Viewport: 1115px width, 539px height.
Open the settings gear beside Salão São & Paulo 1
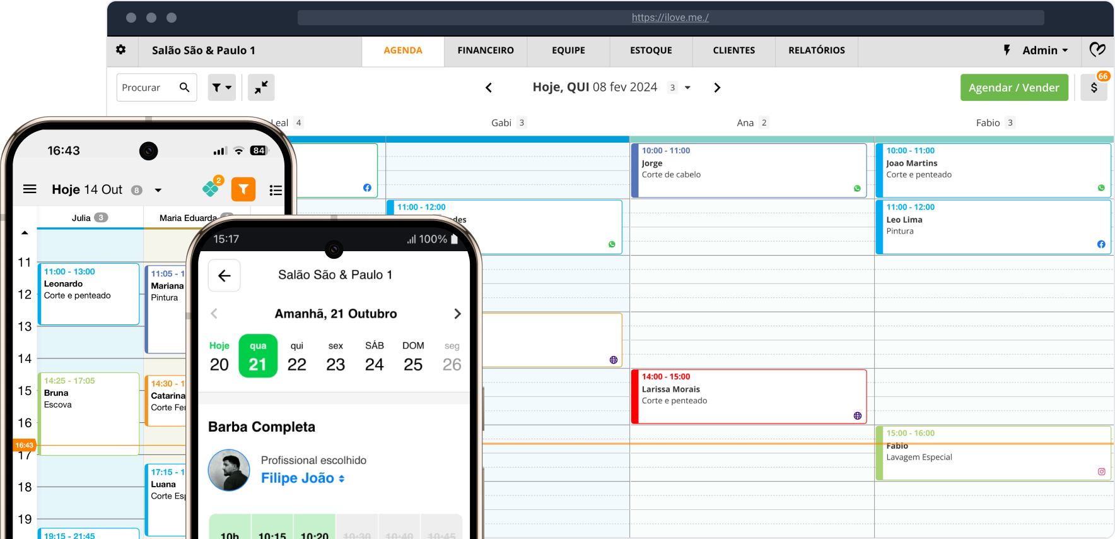[x=121, y=50]
